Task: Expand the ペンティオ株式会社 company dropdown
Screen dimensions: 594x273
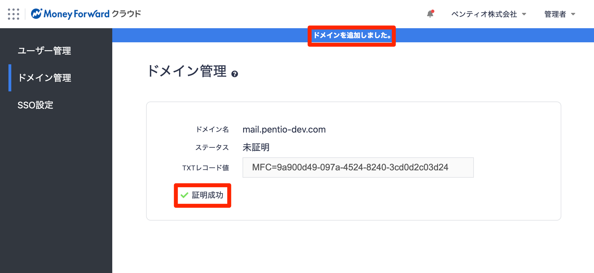Action: (489, 14)
